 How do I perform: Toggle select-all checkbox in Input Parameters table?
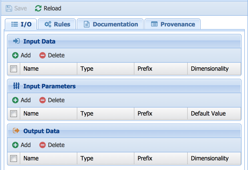[x=14, y=114]
